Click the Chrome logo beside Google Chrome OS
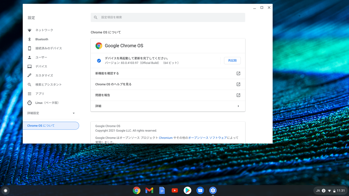This screenshot has width=349, height=196. coord(99,46)
